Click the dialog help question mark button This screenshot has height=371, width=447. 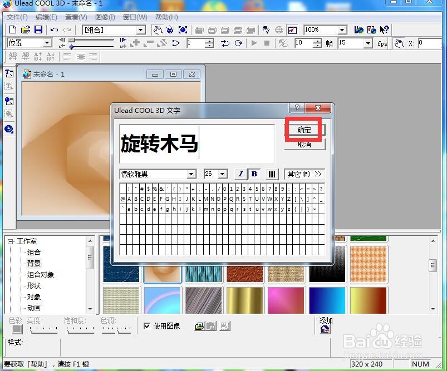pyautogui.click(x=297, y=108)
